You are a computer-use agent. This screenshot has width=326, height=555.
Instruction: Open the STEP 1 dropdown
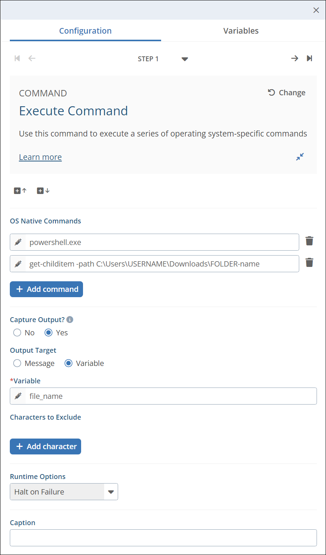[x=185, y=59]
